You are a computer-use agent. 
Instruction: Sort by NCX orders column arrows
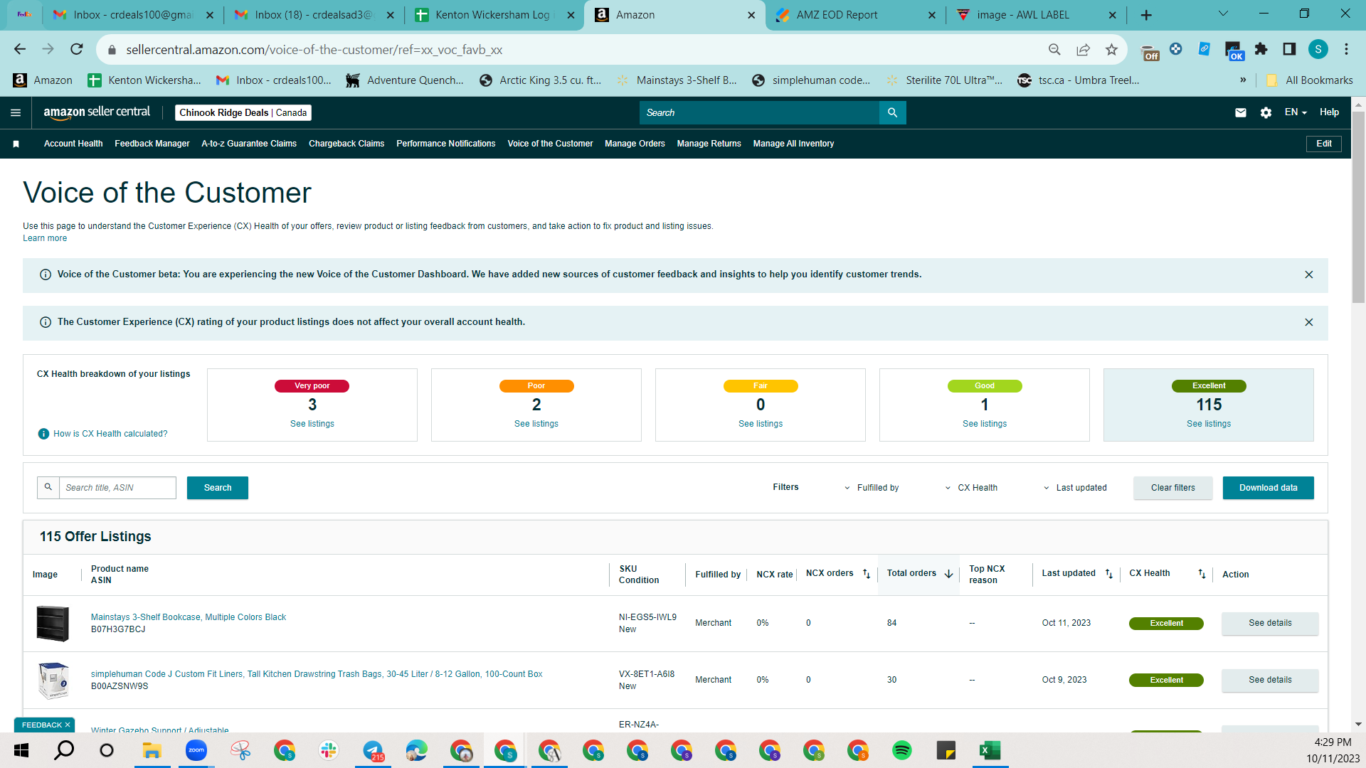pyautogui.click(x=867, y=574)
